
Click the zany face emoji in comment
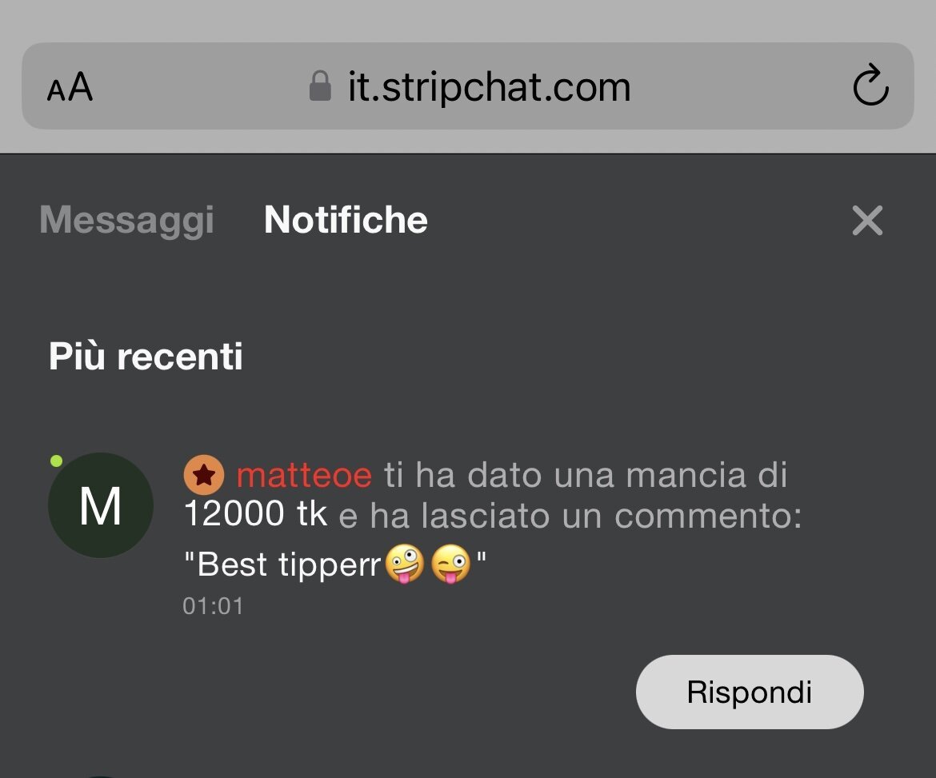pyautogui.click(x=405, y=564)
